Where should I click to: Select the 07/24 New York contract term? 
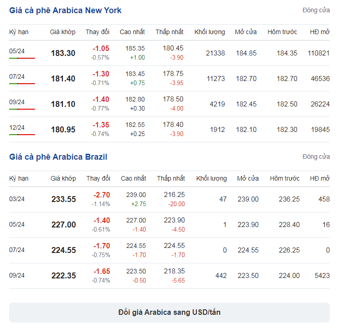[17, 77]
